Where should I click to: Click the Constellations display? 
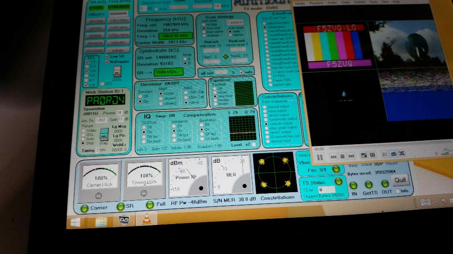(275, 173)
